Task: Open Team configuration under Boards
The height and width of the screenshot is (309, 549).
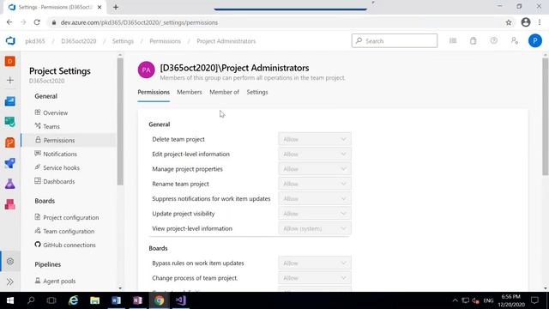Action: (x=64, y=231)
